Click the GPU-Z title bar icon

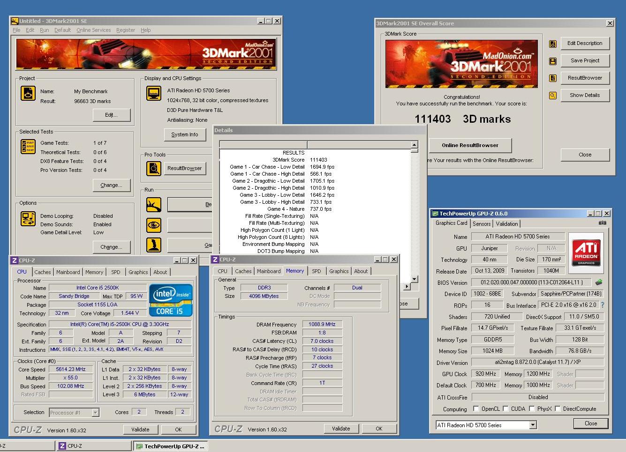pos(435,214)
